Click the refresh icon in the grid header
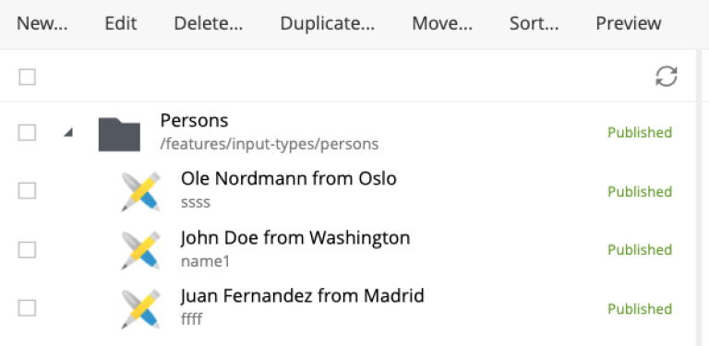 tap(666, 77)
